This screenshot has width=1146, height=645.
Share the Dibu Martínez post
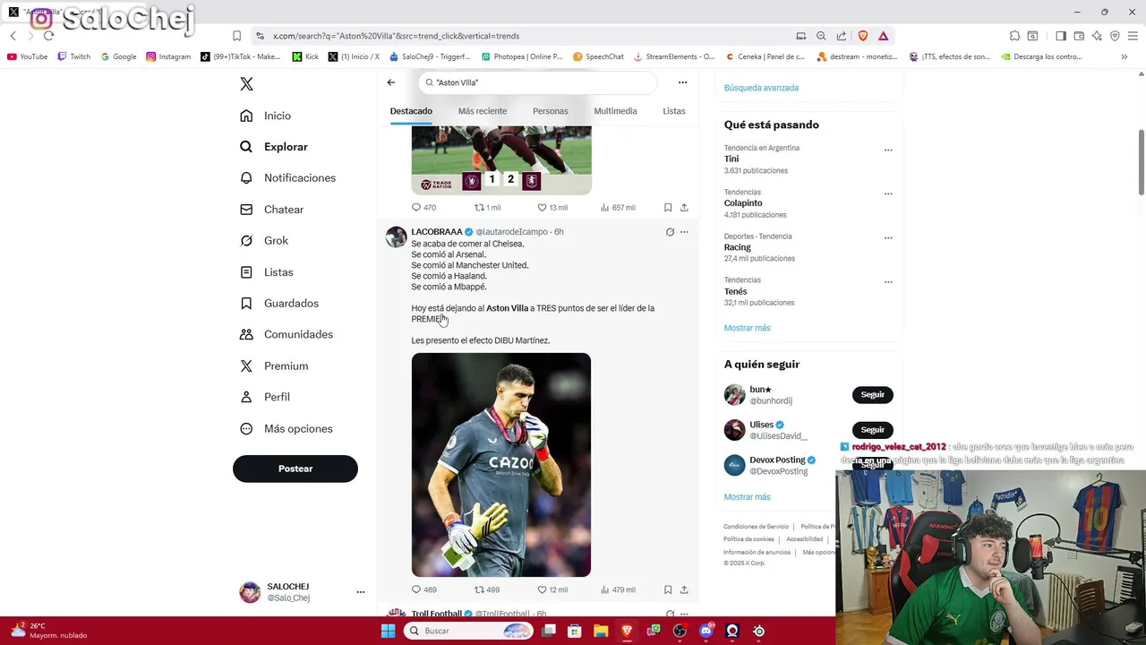pos(684,589)
